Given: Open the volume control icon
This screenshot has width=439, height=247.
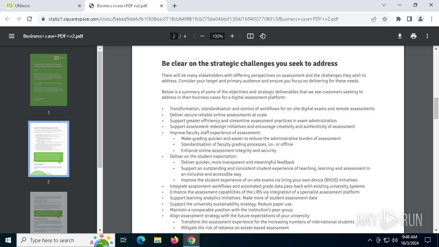Looking at the screenshot, I should tap(394, 240).
